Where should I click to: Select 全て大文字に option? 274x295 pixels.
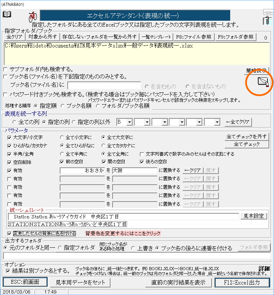103,138
